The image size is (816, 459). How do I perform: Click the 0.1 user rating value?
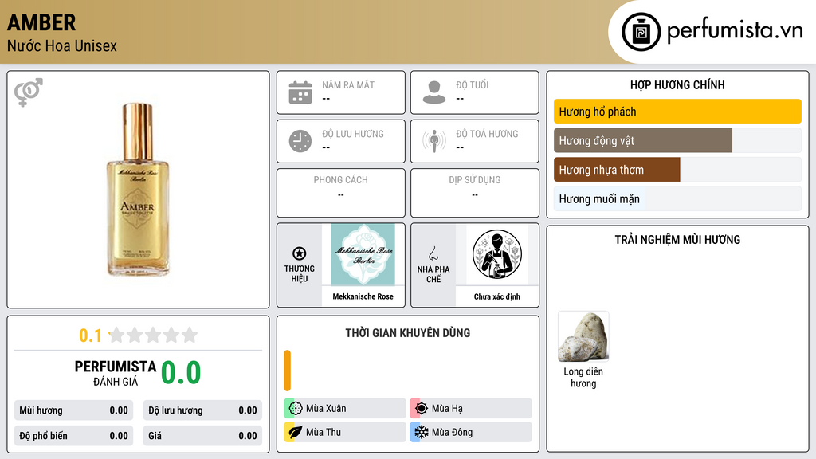pyautogui.click(x=91, y=335)
